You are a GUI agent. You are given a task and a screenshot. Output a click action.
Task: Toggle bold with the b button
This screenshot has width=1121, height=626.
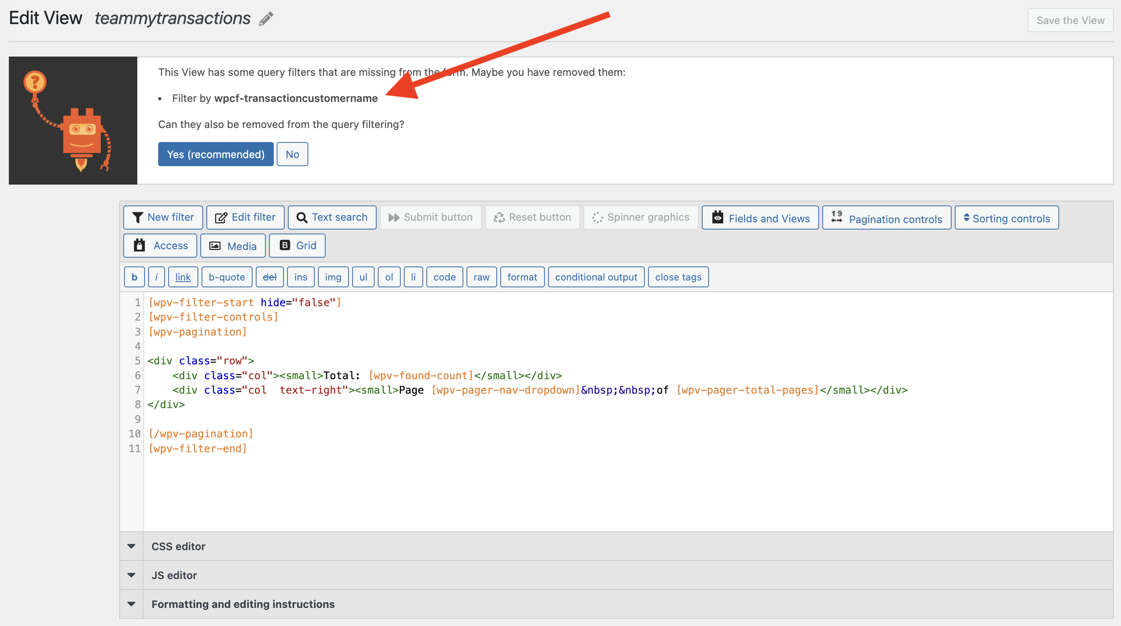point(134,277)
